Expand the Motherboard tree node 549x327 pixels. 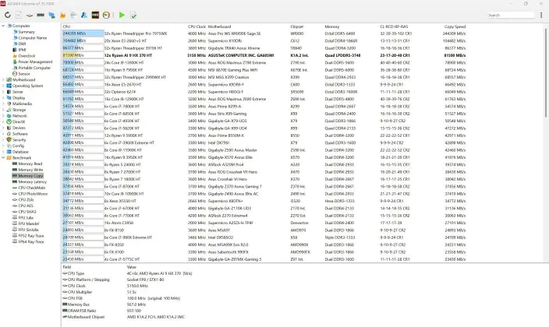pyautogui.click(x=3, y=79)
